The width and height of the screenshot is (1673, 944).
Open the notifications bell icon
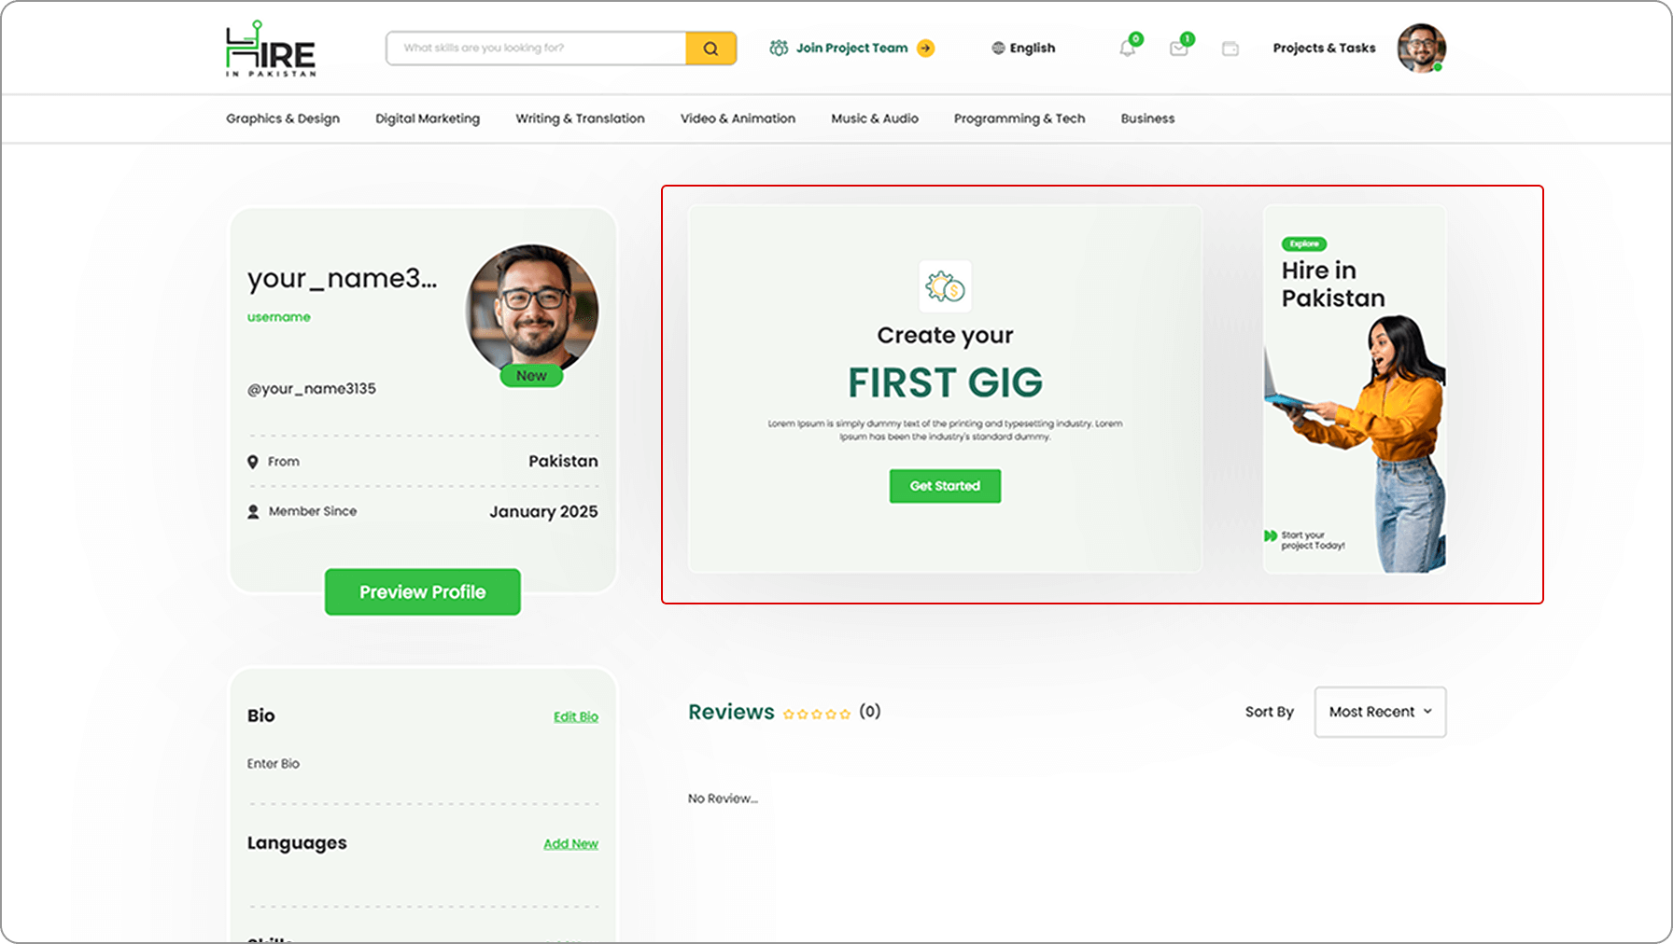pos(1128,49)
